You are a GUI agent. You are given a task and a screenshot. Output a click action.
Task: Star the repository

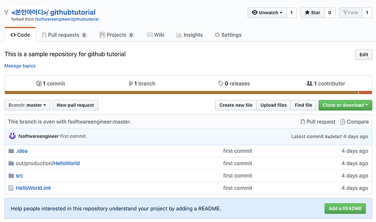[x=312, y=13]
